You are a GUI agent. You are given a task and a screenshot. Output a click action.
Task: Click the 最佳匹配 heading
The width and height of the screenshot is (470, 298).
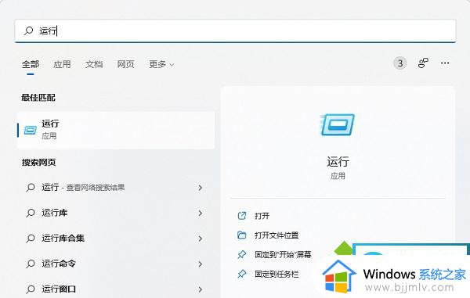pos(38,98)
